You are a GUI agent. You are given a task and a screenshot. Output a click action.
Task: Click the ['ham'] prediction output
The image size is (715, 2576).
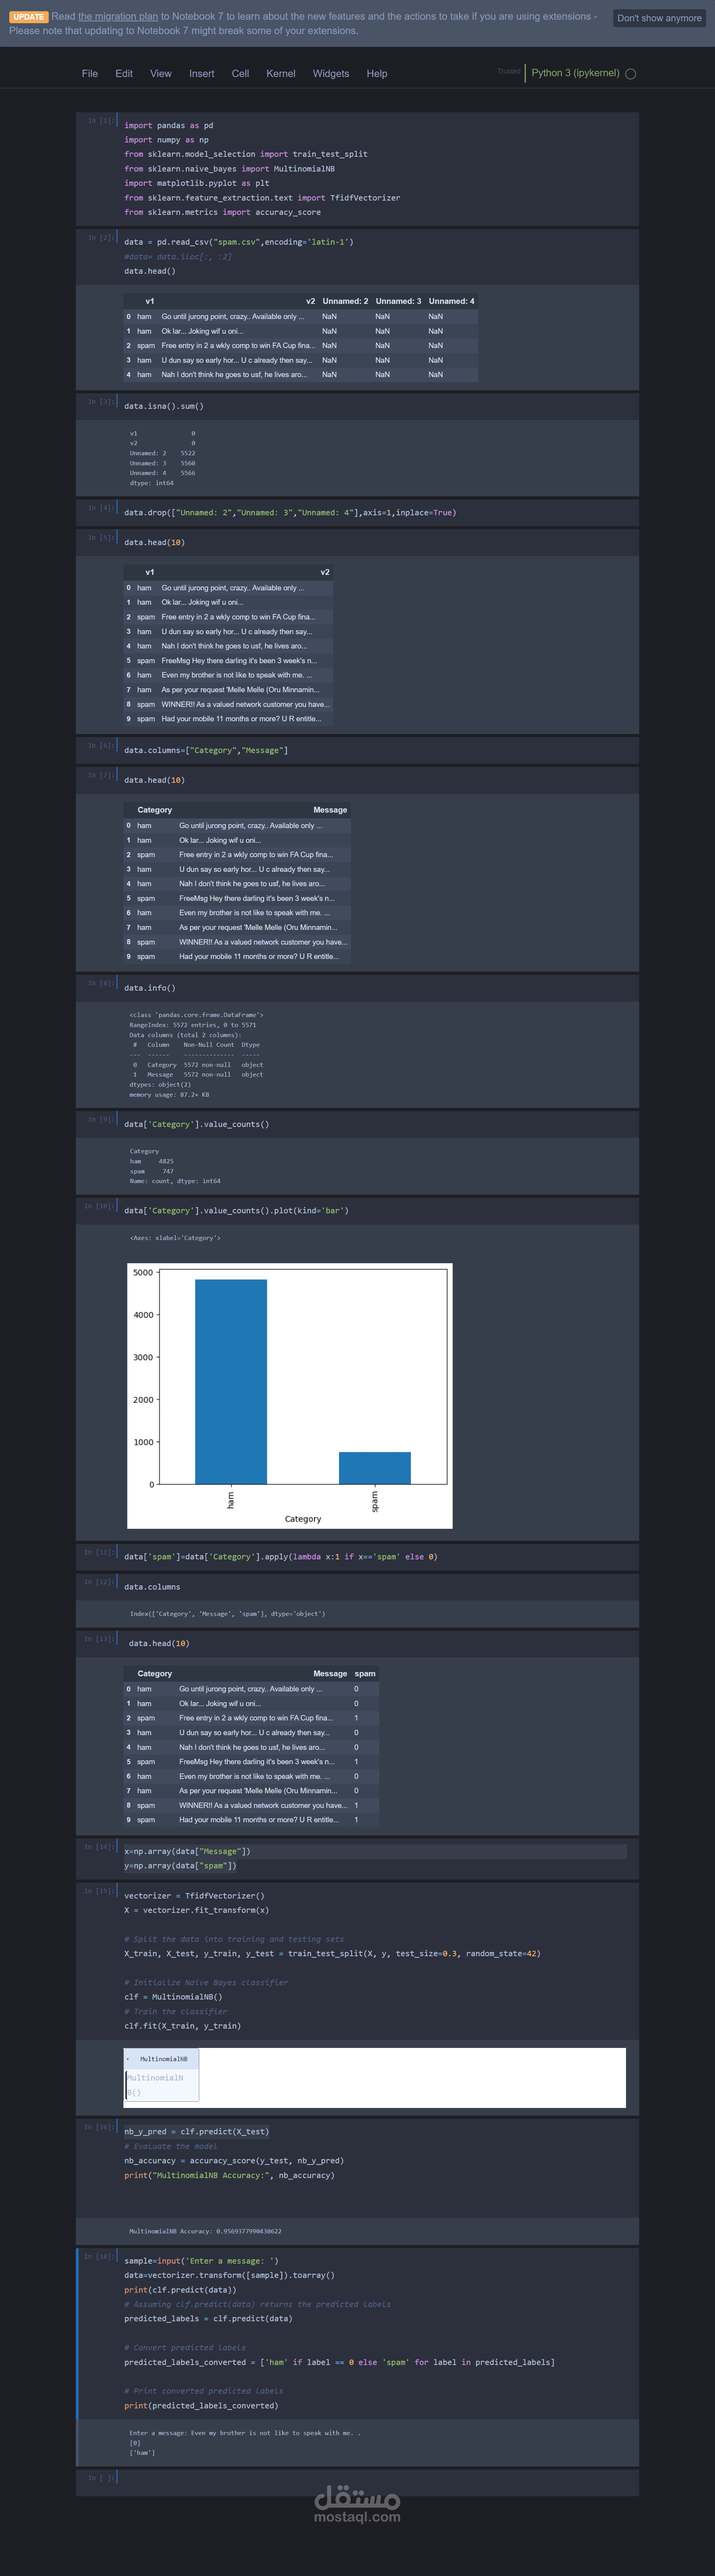coord(142,2453)
